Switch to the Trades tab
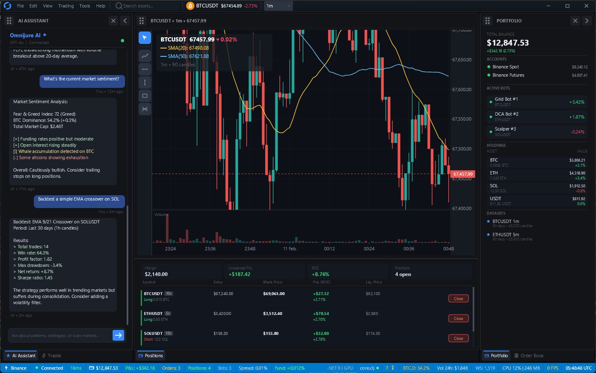This screenshot has width=596, height=373. (51, 356)
